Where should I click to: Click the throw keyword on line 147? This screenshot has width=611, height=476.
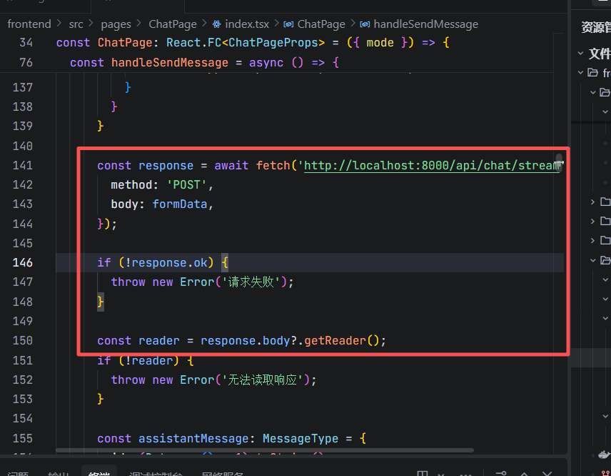[128, 282]
